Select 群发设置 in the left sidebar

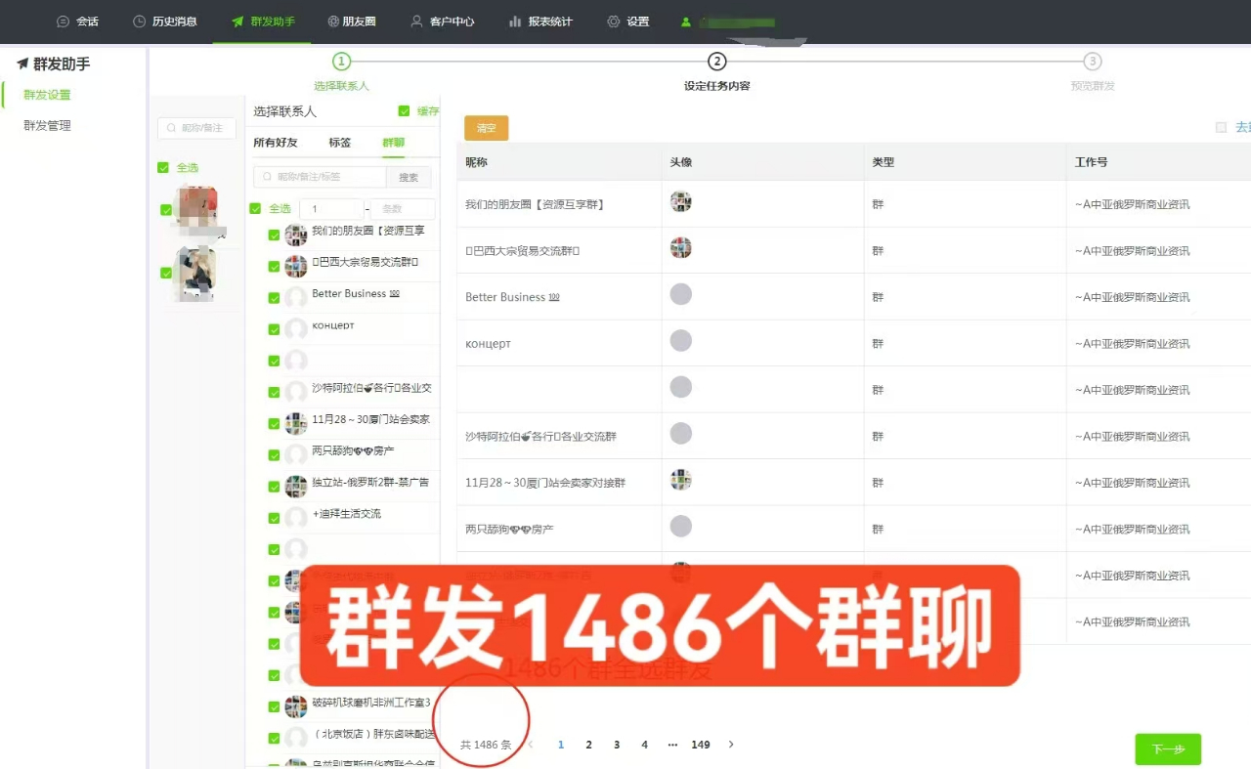click(x=47, y=95)
